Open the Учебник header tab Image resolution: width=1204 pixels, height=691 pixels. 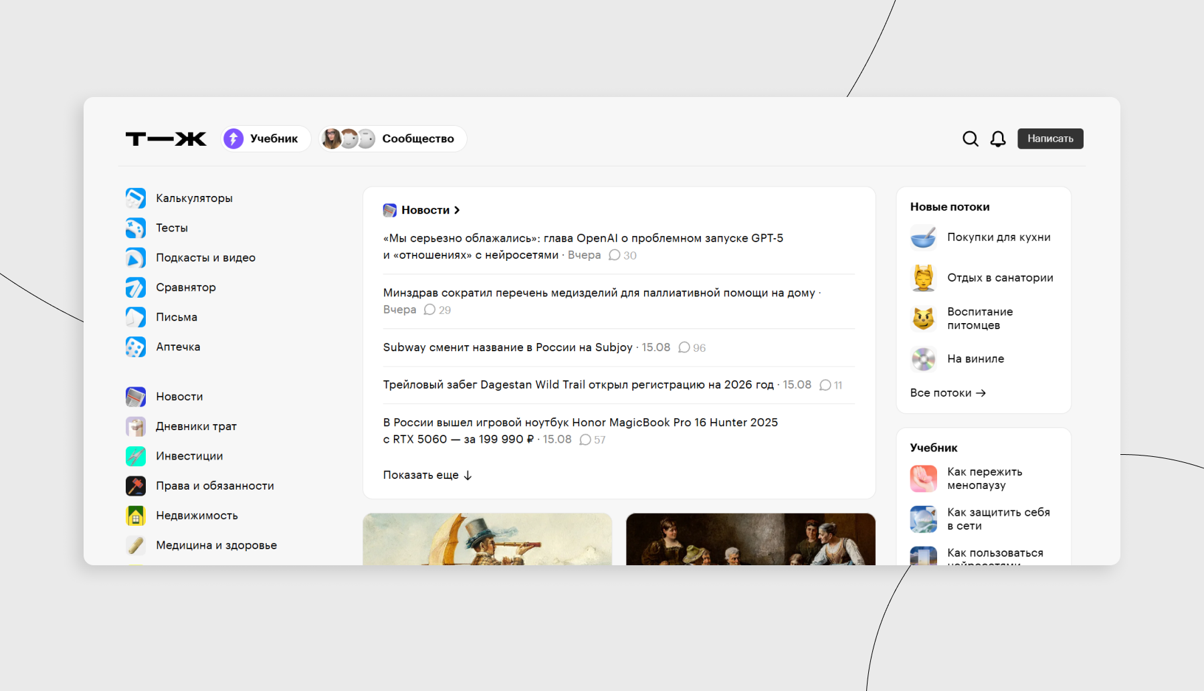[266, 138]
